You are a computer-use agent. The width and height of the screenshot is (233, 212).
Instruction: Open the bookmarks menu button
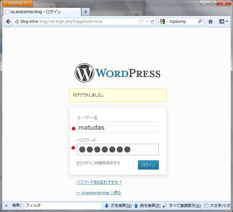click(x=224, y=22)
